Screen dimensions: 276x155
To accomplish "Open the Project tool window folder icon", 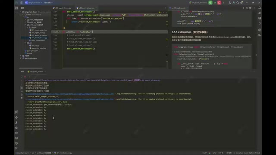I will click(x=16, y=8).
